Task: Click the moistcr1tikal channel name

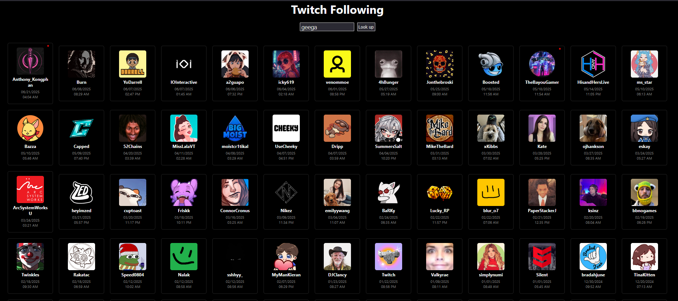Action: point(235,147)
